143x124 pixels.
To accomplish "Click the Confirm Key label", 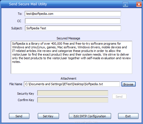I will [x=26, y=100].
